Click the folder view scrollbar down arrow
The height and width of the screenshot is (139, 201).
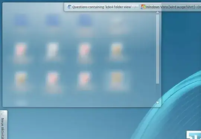point(157,102)
